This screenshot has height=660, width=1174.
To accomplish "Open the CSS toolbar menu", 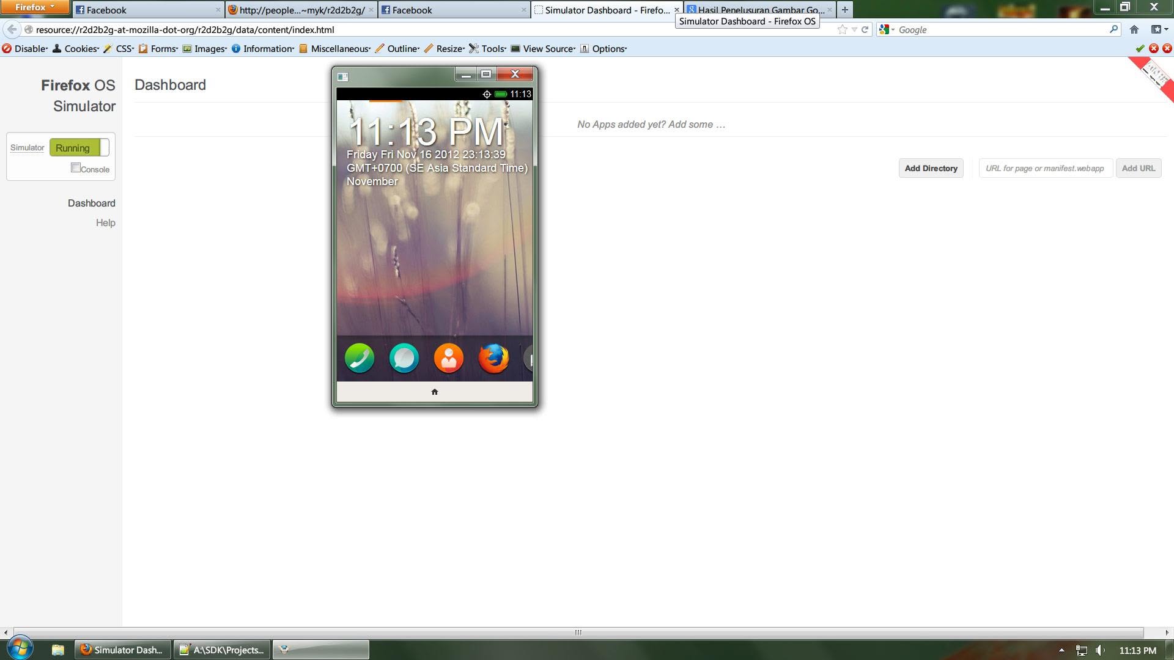I will pyautogui.click(x=119, y=48).
